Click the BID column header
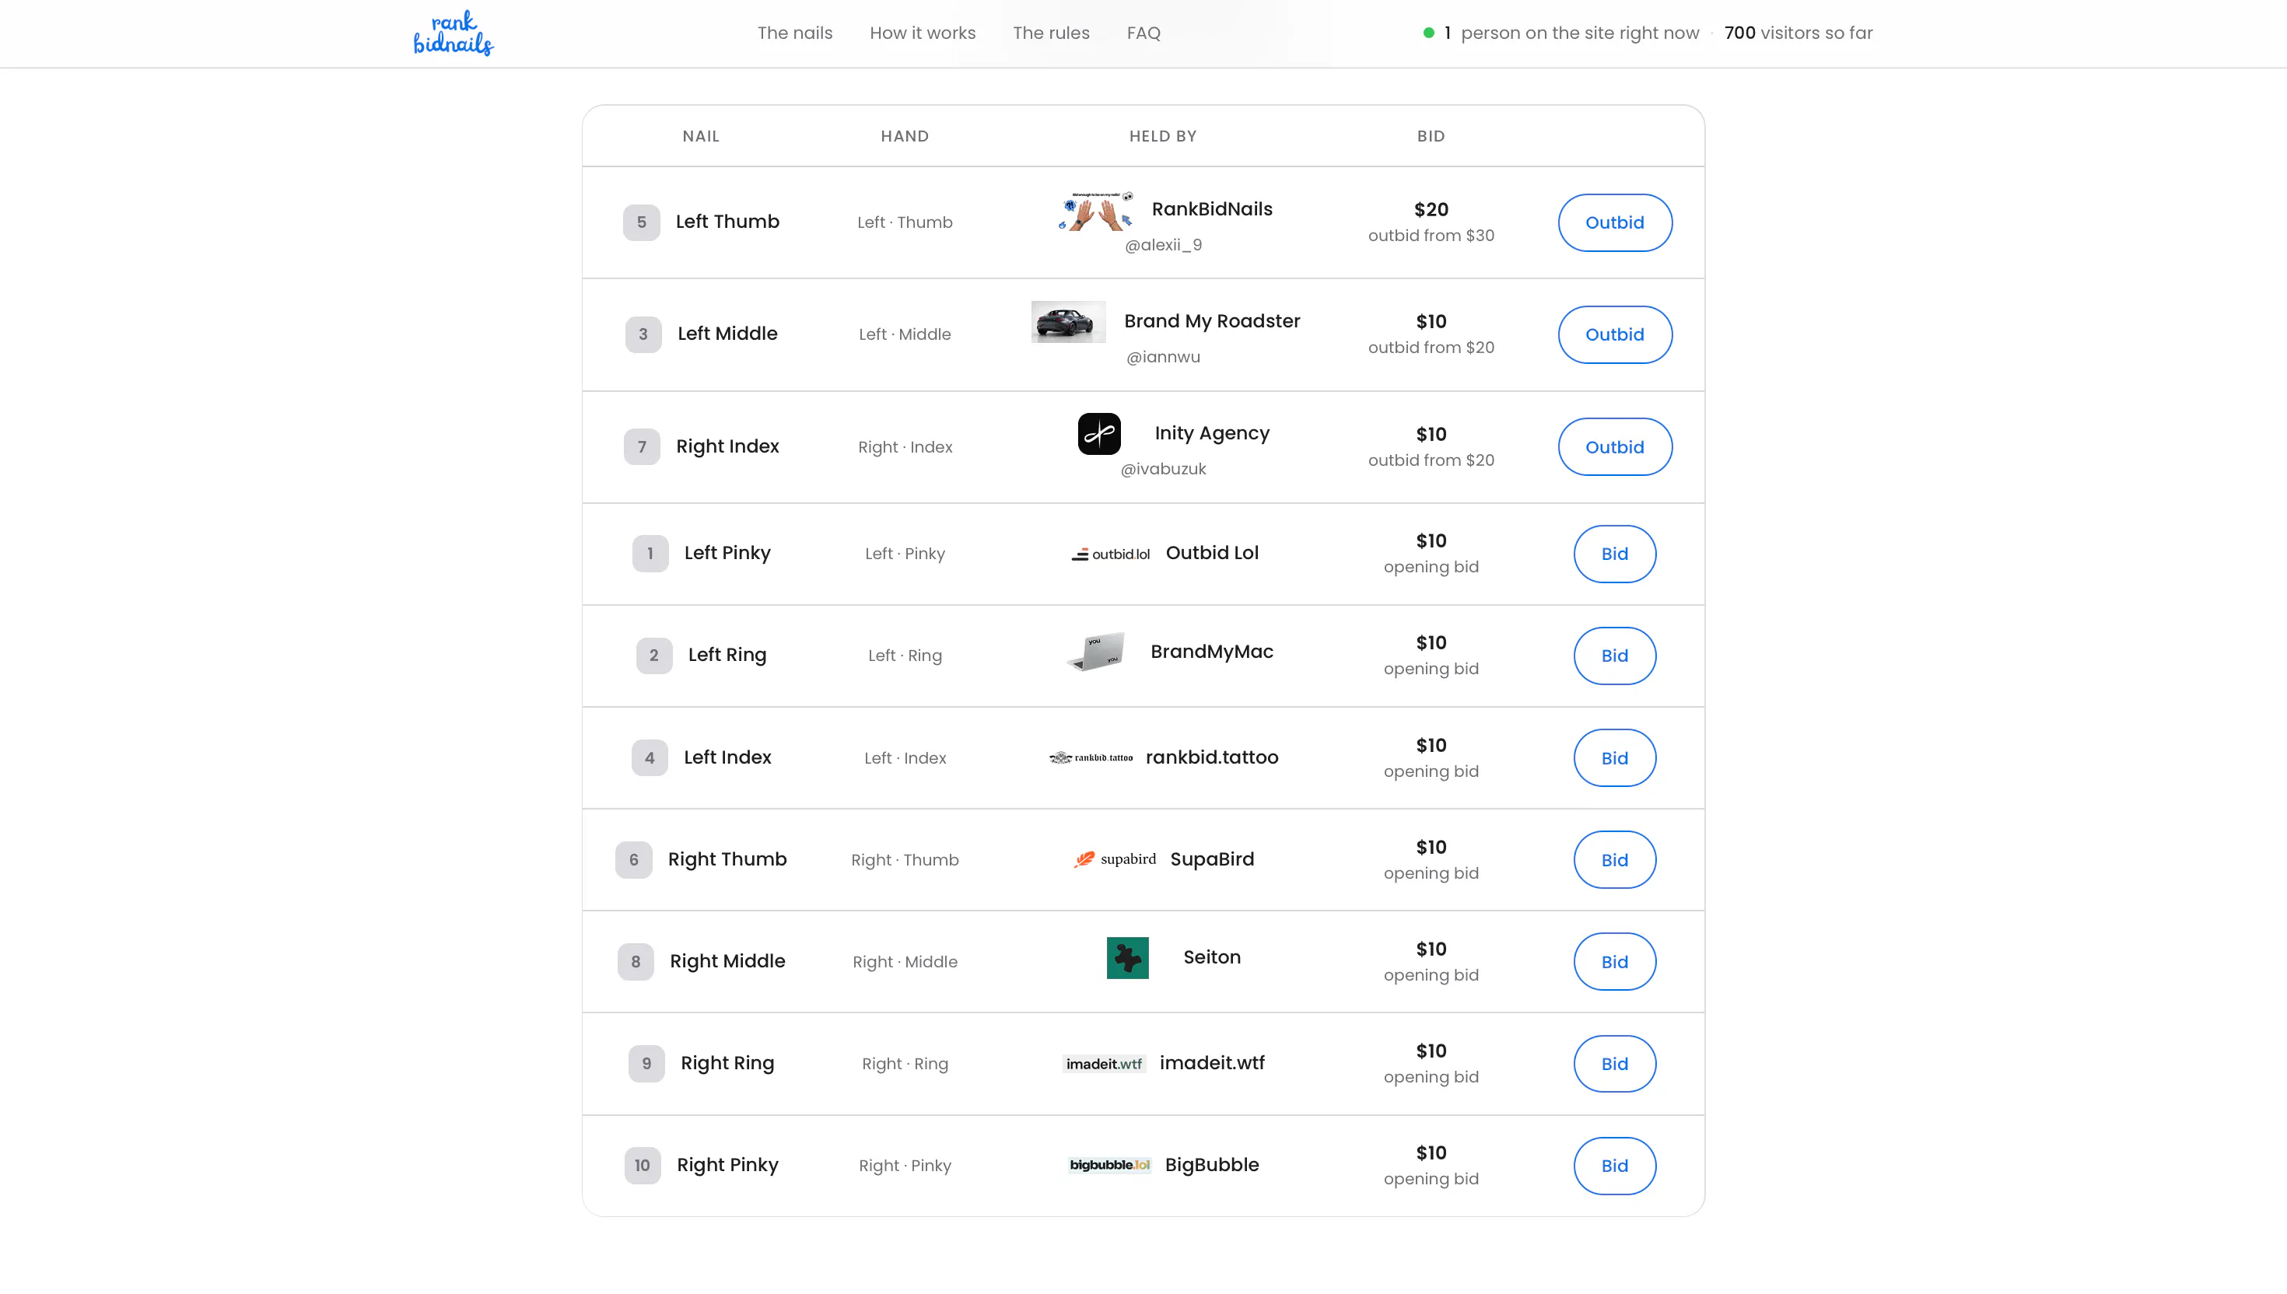The image size is (2287, 1294). [x=1431, y=136]
